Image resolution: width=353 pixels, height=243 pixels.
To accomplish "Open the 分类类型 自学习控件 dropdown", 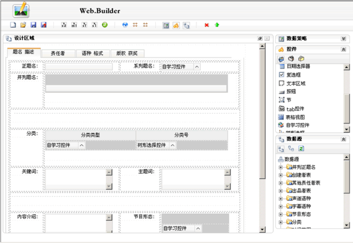I will coord(81,145).
